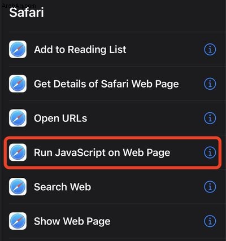Tap the Safari section header title
The width and height of the screenshot is (226, 241).
coord(27,12)
